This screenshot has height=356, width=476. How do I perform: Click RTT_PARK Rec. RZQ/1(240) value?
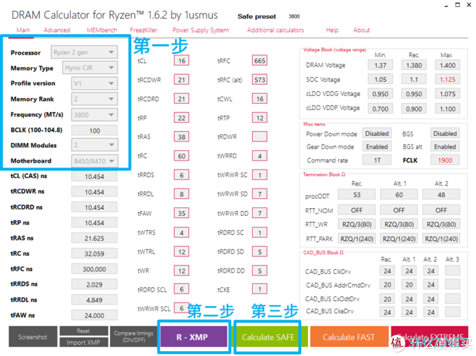357,239
